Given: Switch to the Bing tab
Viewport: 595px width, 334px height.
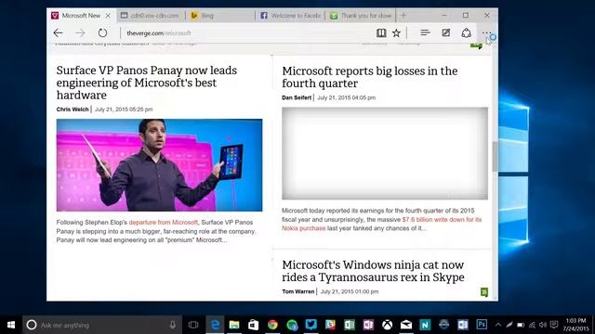Looking at the screenshot, I should (x=220, y=16).
